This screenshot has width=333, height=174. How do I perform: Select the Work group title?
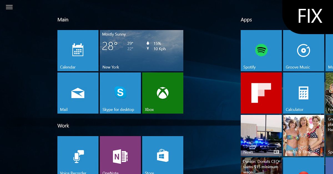pyautogui.click(x=63, y=126)
